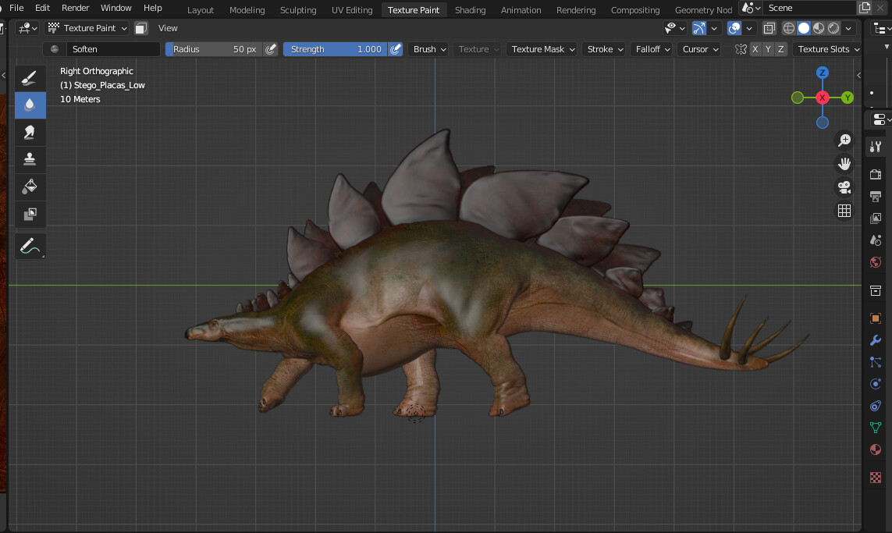Select the Smear brush tool

30,132
